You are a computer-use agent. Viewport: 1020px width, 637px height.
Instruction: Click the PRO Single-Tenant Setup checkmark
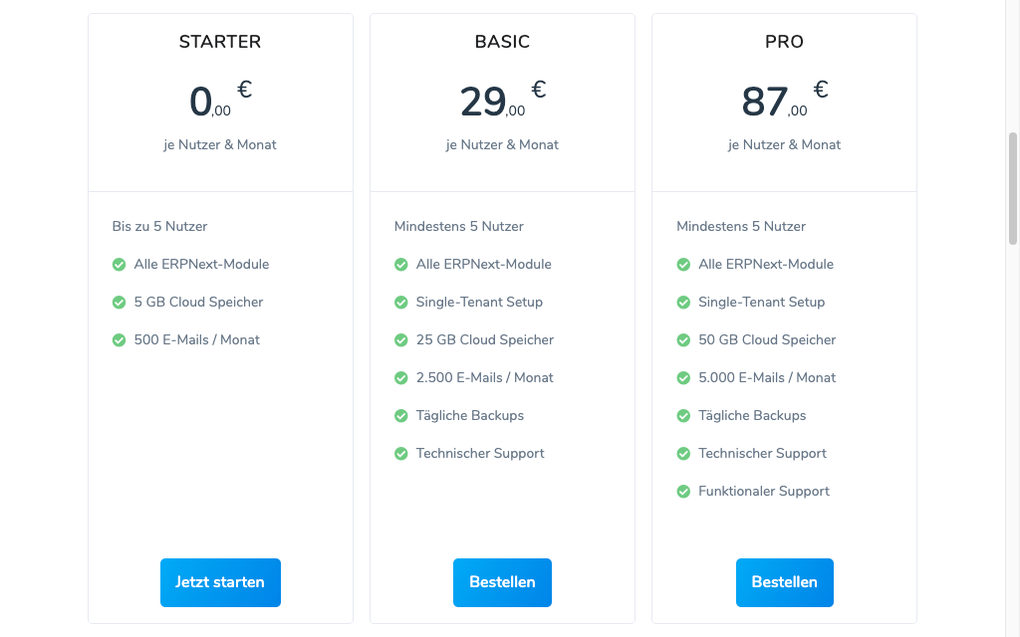pyautogui.click(x=683, y=303)
